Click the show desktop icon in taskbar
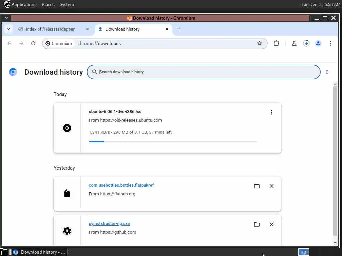The width and height of the screenshot is (342, 256). tap(4, 252)
